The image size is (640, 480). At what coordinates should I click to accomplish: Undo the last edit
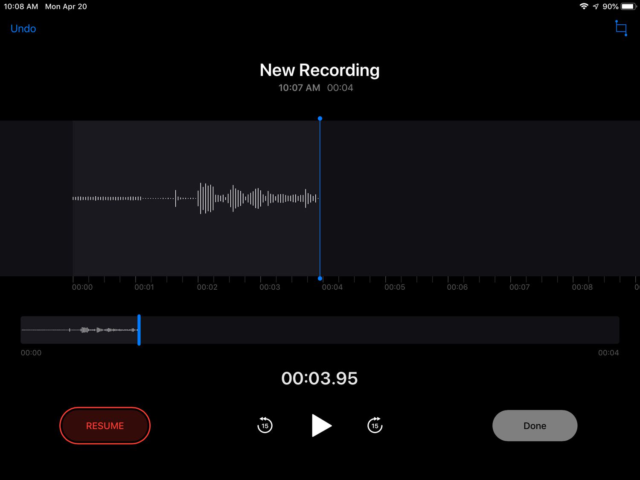tap(23, 29)
